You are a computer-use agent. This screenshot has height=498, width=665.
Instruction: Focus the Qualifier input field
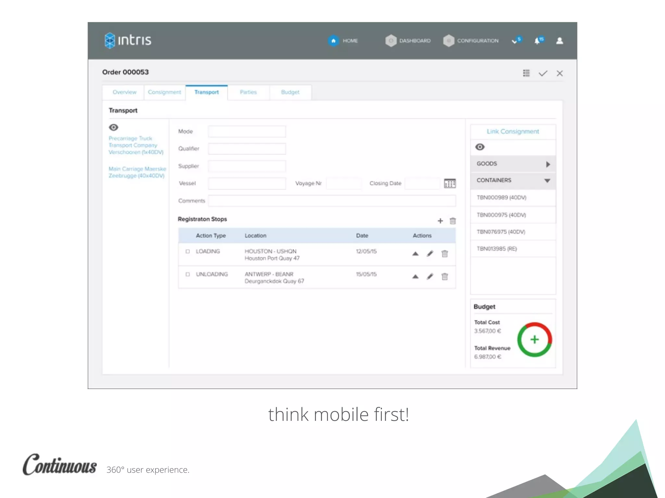pyautogui.click(x=247, y=149)
